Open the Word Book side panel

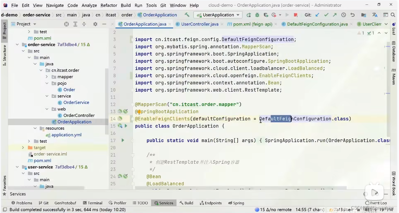pyautogui.click(x=394, y=184)
